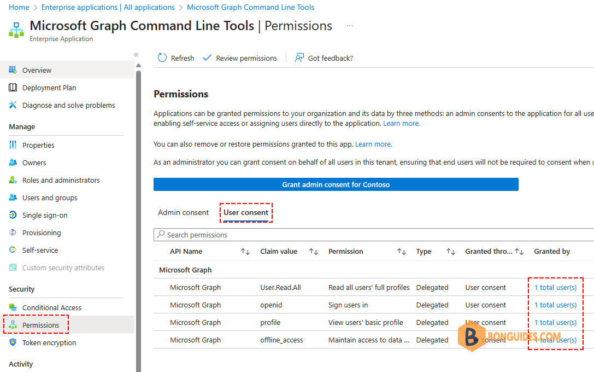Click the User.Read.All claim value
Screen dimensions: 594x372
tap(280, 287)
